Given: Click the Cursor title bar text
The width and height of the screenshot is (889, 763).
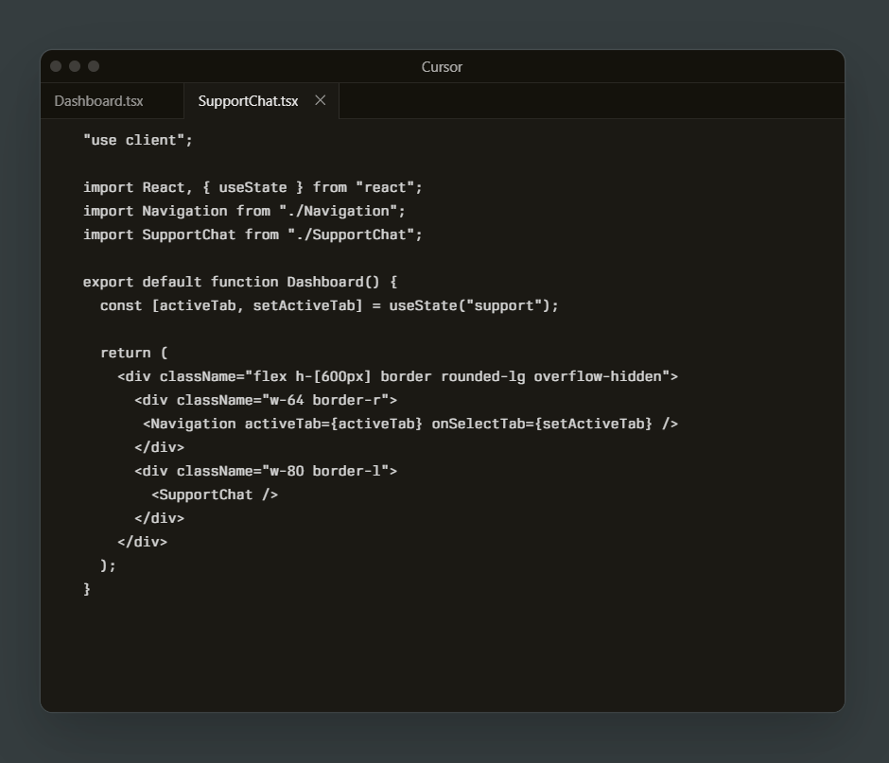Looking at the screenshot, I should click(x=442, y=66).
